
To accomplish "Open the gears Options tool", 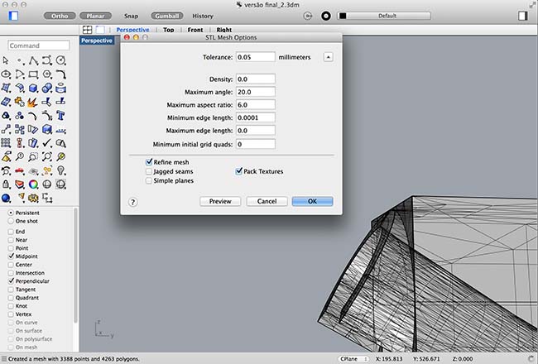I will [x=33, y=198].
